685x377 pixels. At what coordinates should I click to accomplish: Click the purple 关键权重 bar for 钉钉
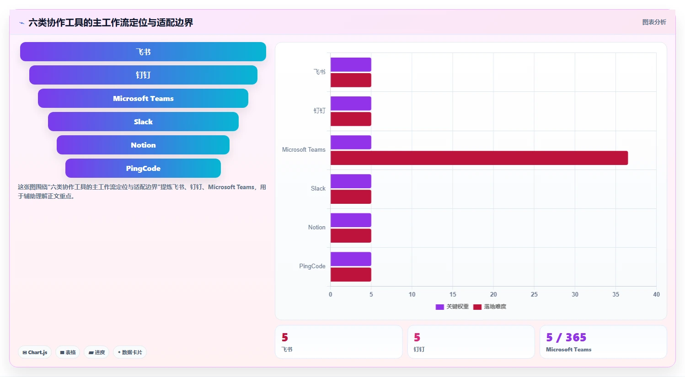(x=351, y=103)
